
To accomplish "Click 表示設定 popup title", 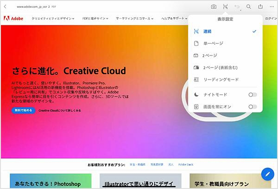I will (225, 19).
